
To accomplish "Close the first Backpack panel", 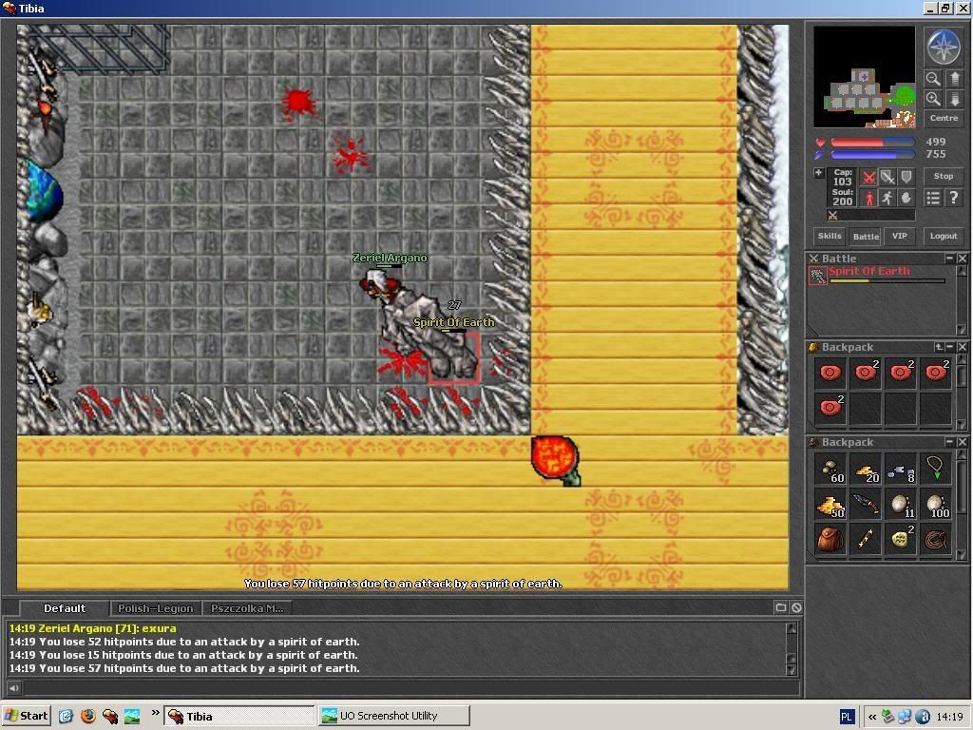I will click(x=962, y=347).
